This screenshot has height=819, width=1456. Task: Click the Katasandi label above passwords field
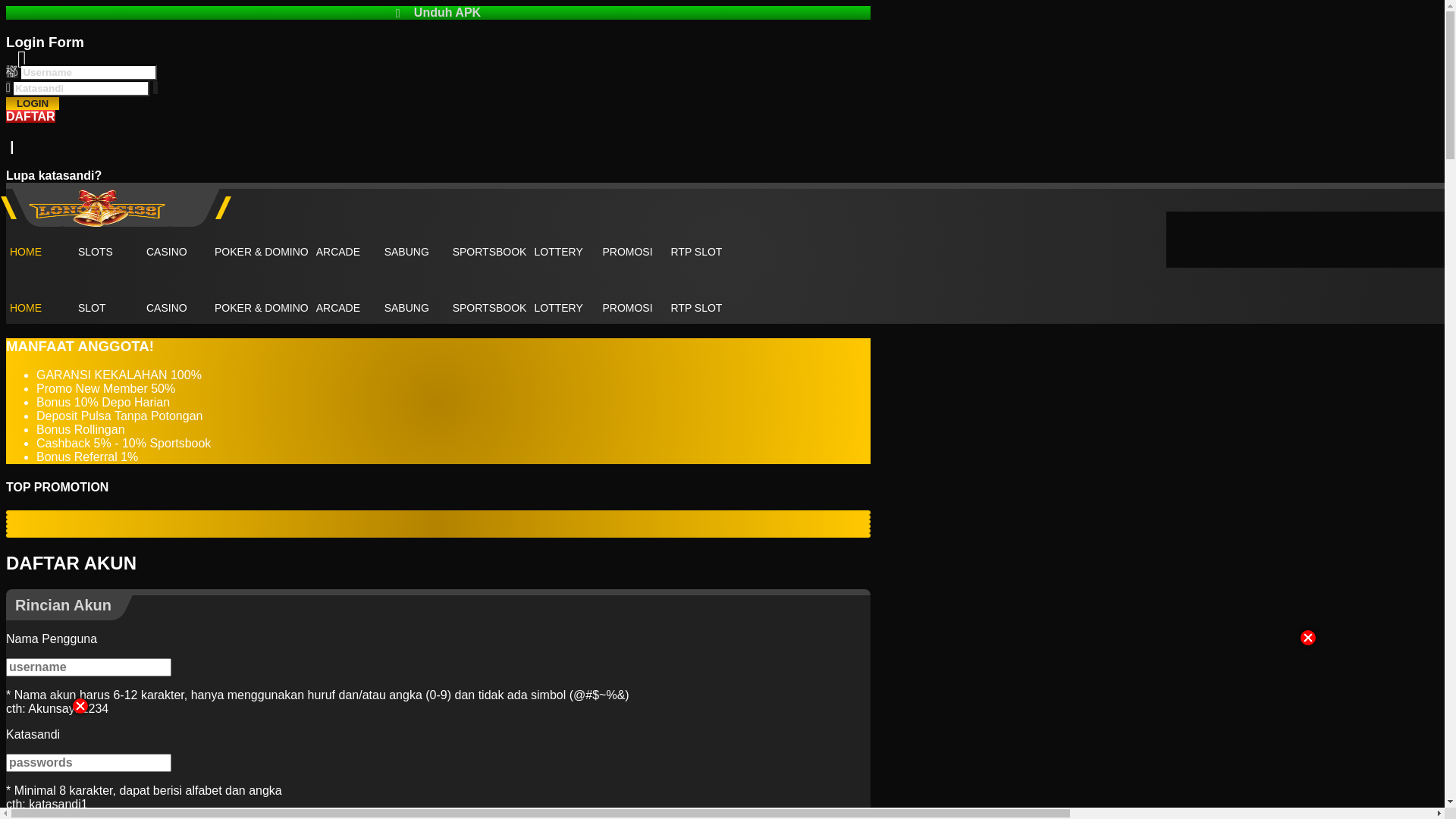click(33, 735)
